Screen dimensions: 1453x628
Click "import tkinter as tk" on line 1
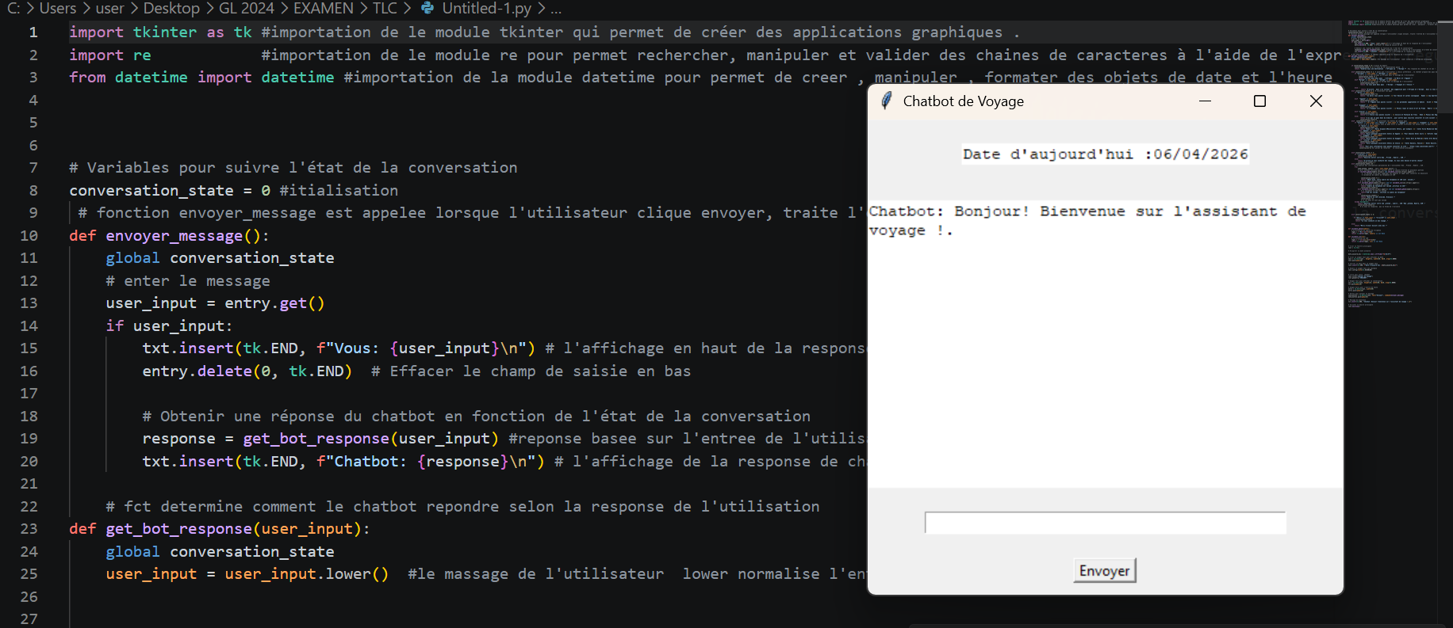[160, 32]
